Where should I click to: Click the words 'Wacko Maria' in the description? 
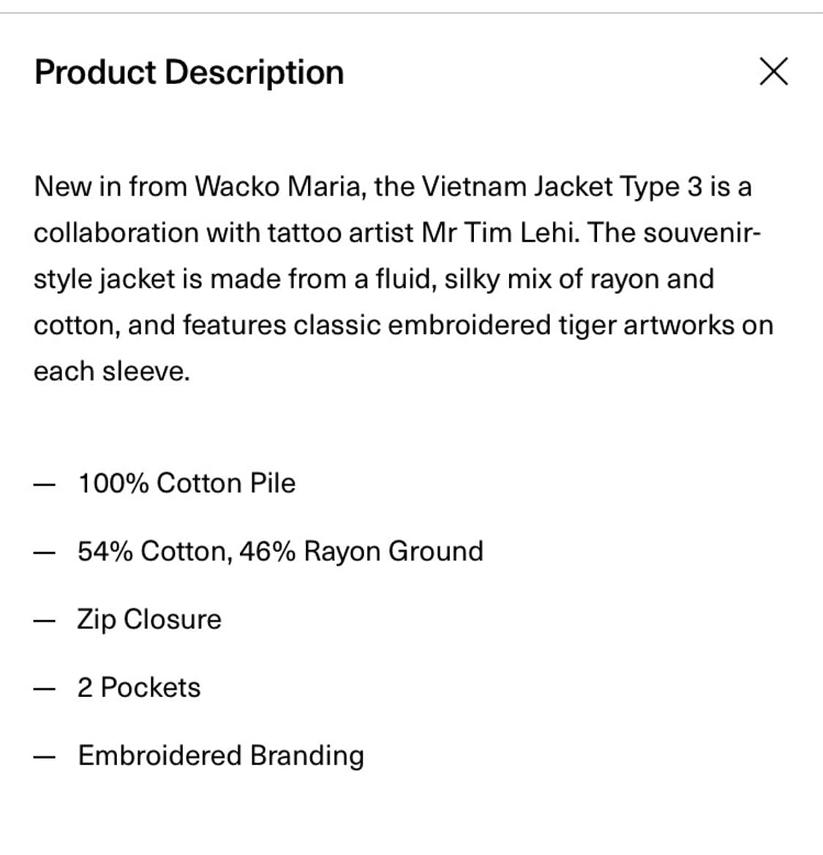tap(278, 187)
